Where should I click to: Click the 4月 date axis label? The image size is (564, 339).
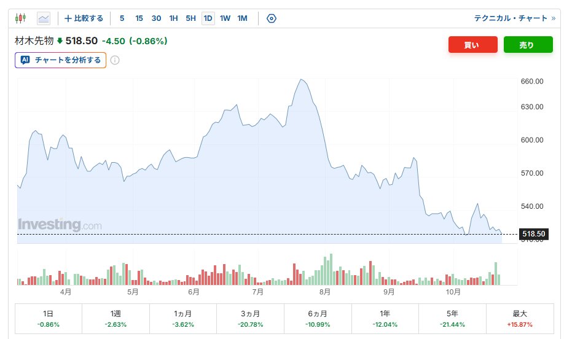66,292
